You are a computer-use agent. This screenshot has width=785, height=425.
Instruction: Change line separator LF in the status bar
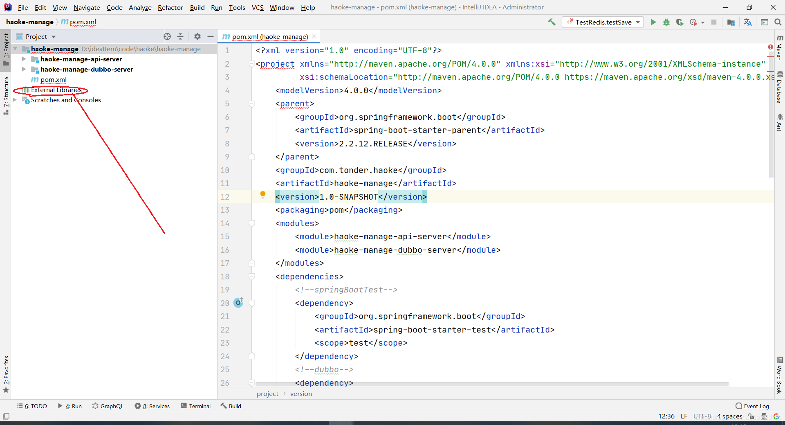[x=684, y=416]
